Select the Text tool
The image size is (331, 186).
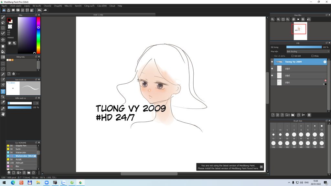pos(3,91)
